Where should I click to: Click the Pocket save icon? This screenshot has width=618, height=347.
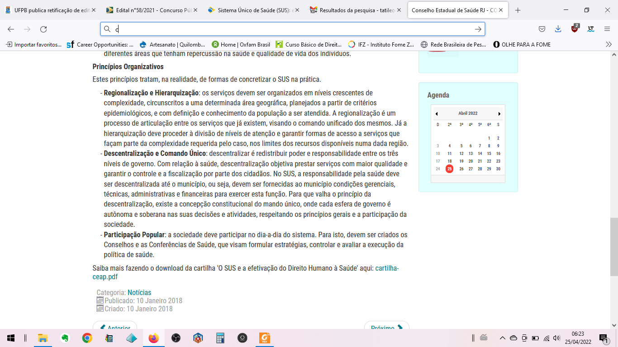pyautogui.click(x=542, y=29)
